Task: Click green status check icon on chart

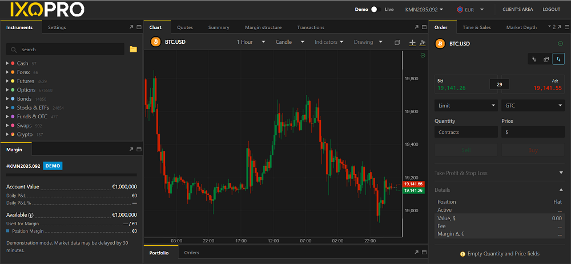Action: pos(423,56)
